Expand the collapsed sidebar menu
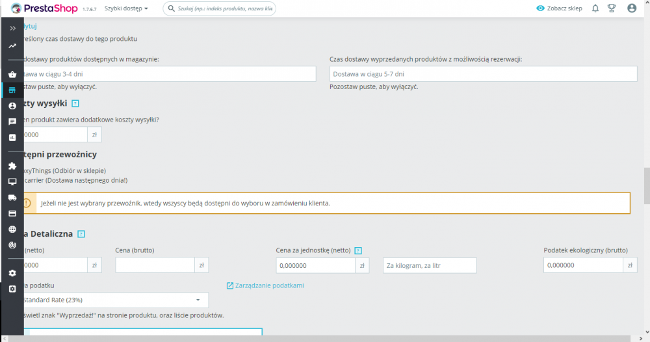 click(x=12, y=28)
